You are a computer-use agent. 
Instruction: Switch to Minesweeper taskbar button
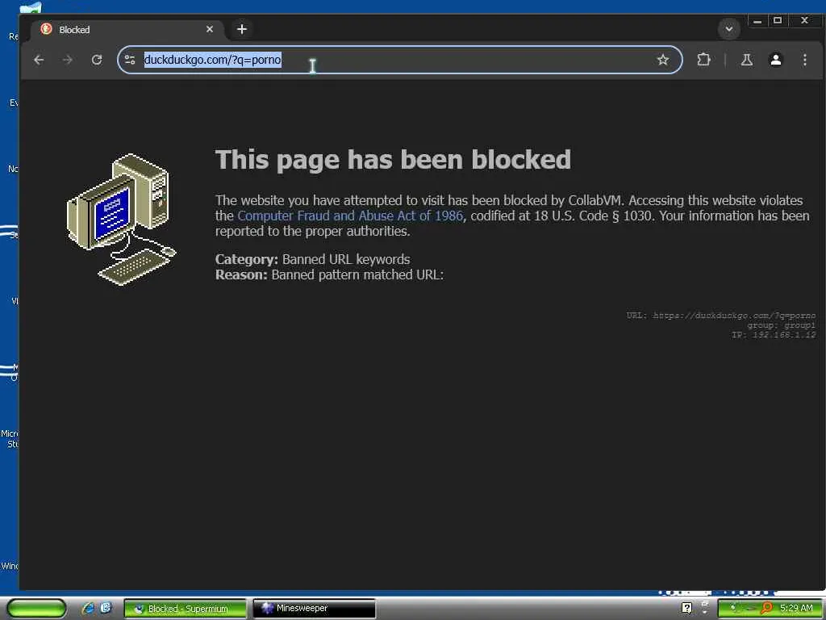coord(314,609)
